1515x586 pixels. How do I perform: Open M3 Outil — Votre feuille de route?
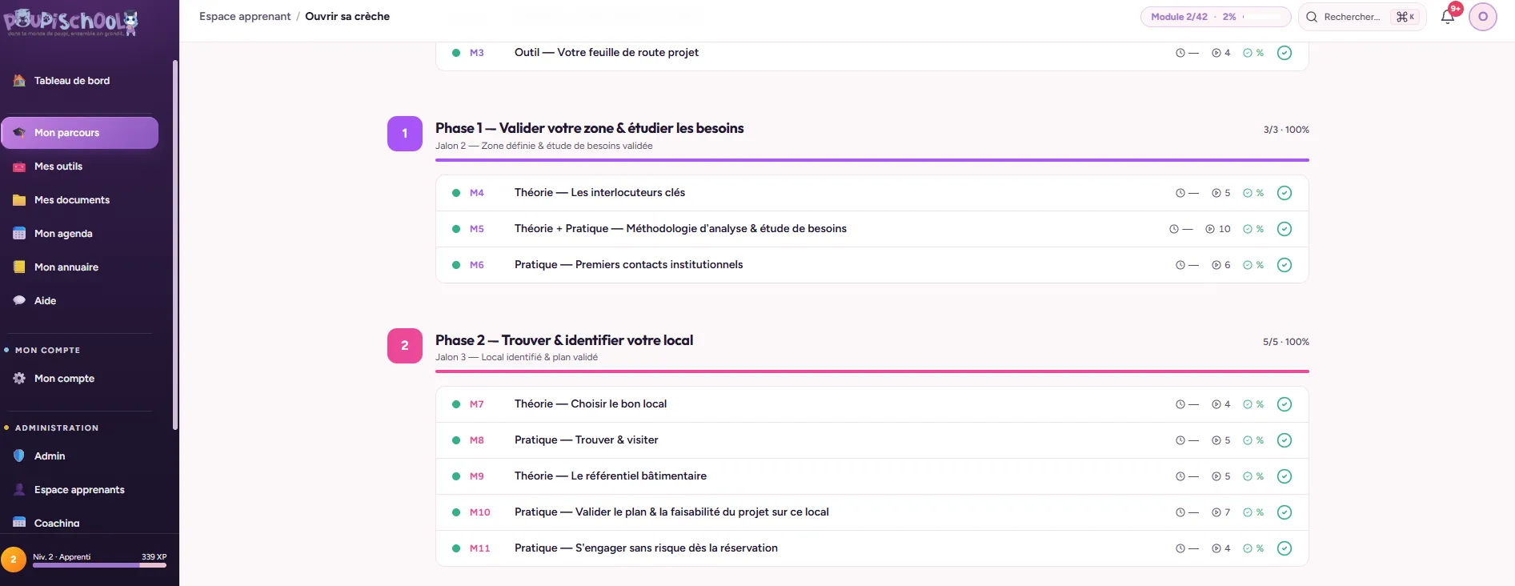coord(872,53)
